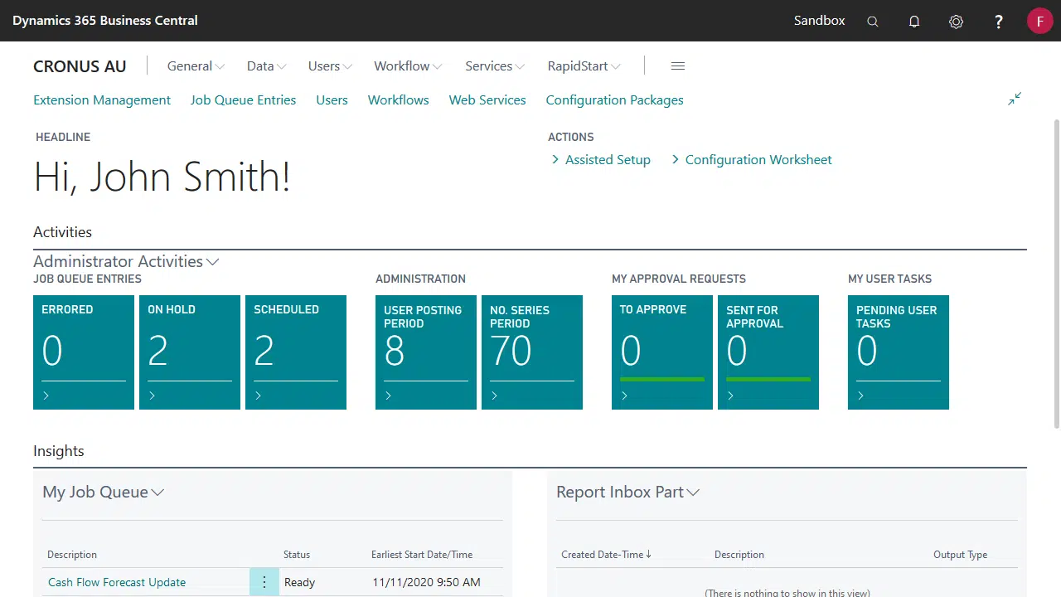The image size is (1061, 597).
Task: Open the Services menu
Action: click(x=495, y=66)
